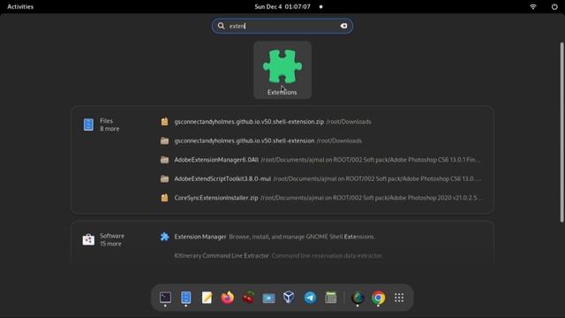Launch Firefox from the dock
565x318 pixels.
[228, 298]
